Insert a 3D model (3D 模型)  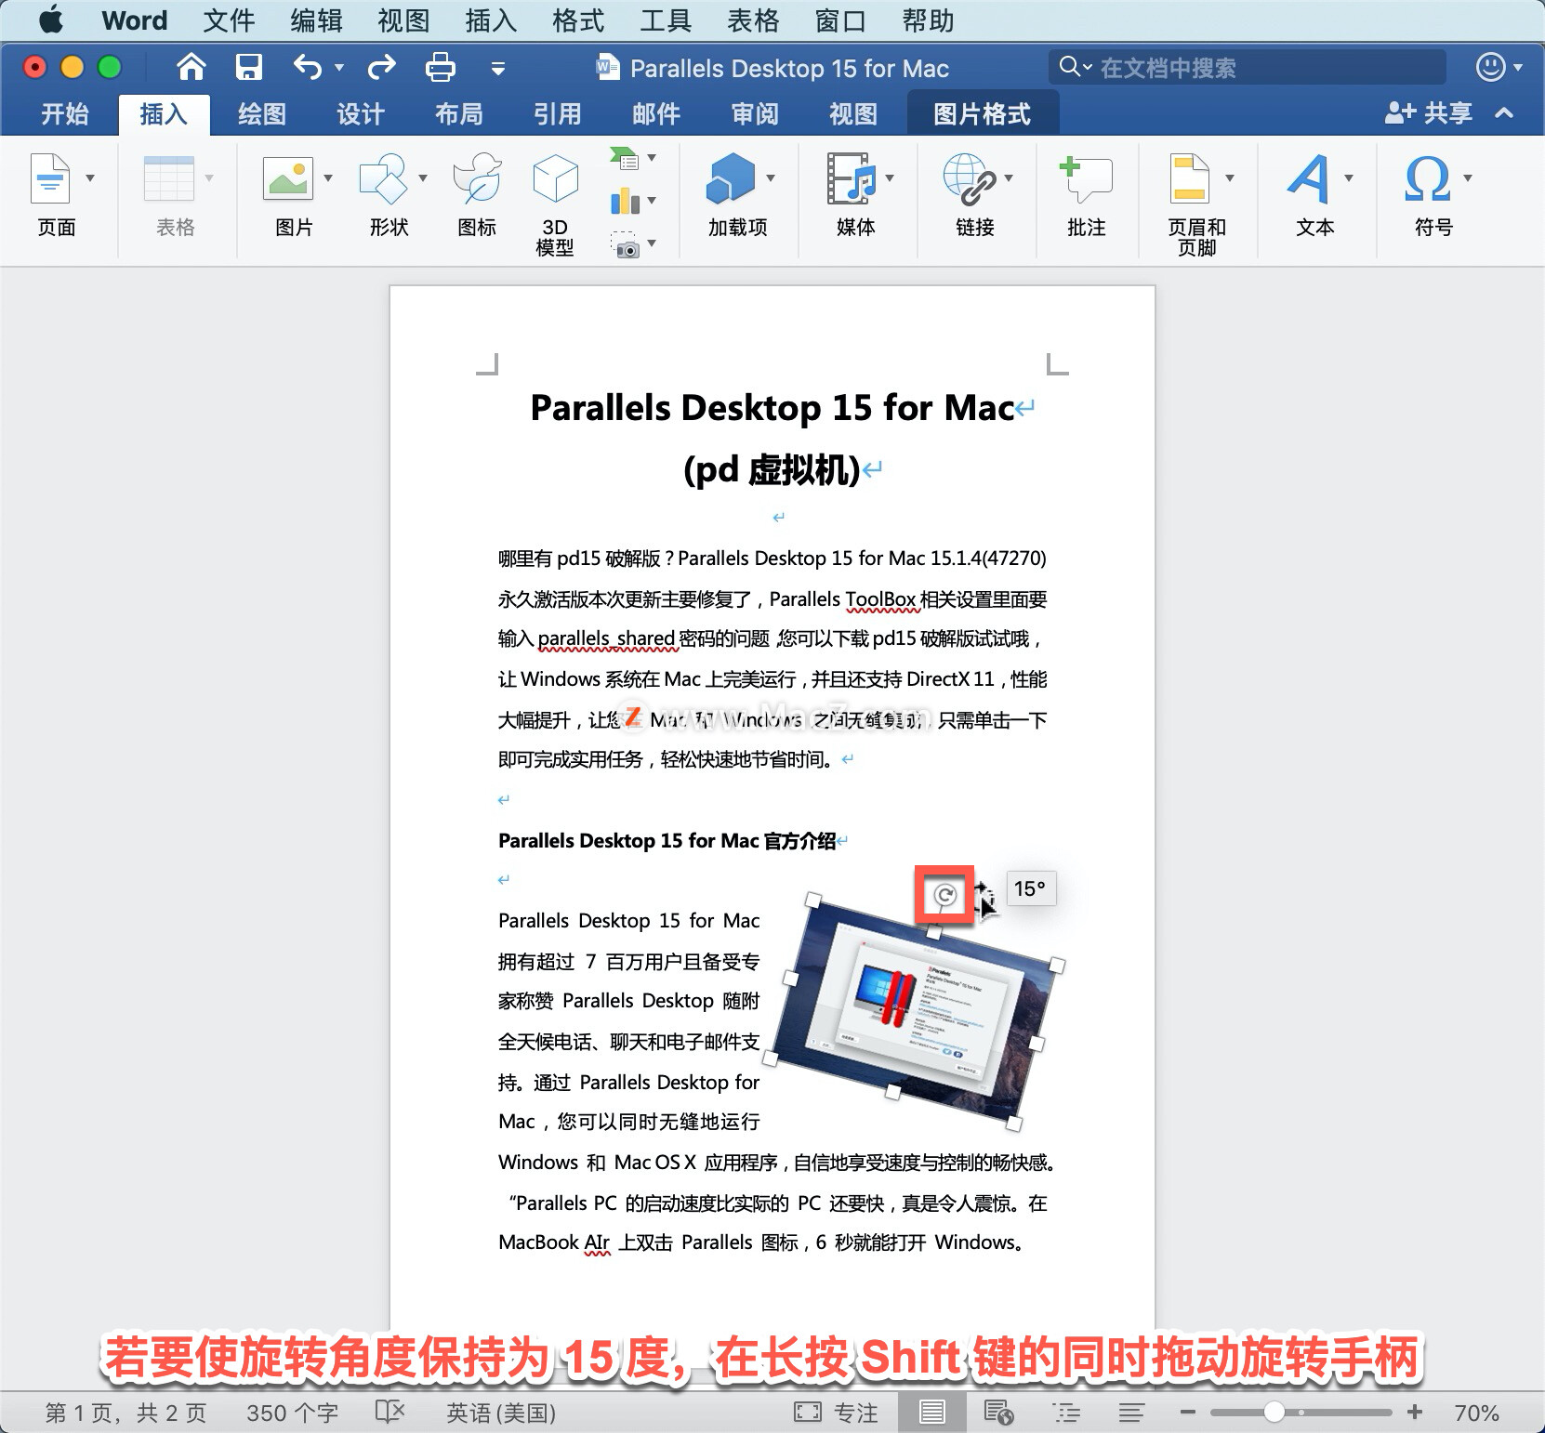[555, 178]
